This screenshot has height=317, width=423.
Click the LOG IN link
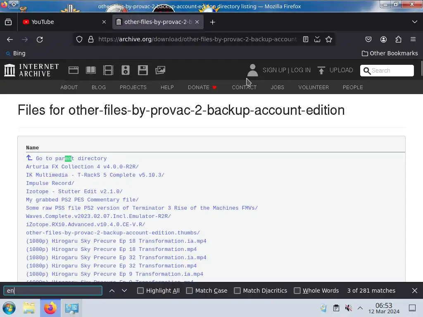(301, 70)
